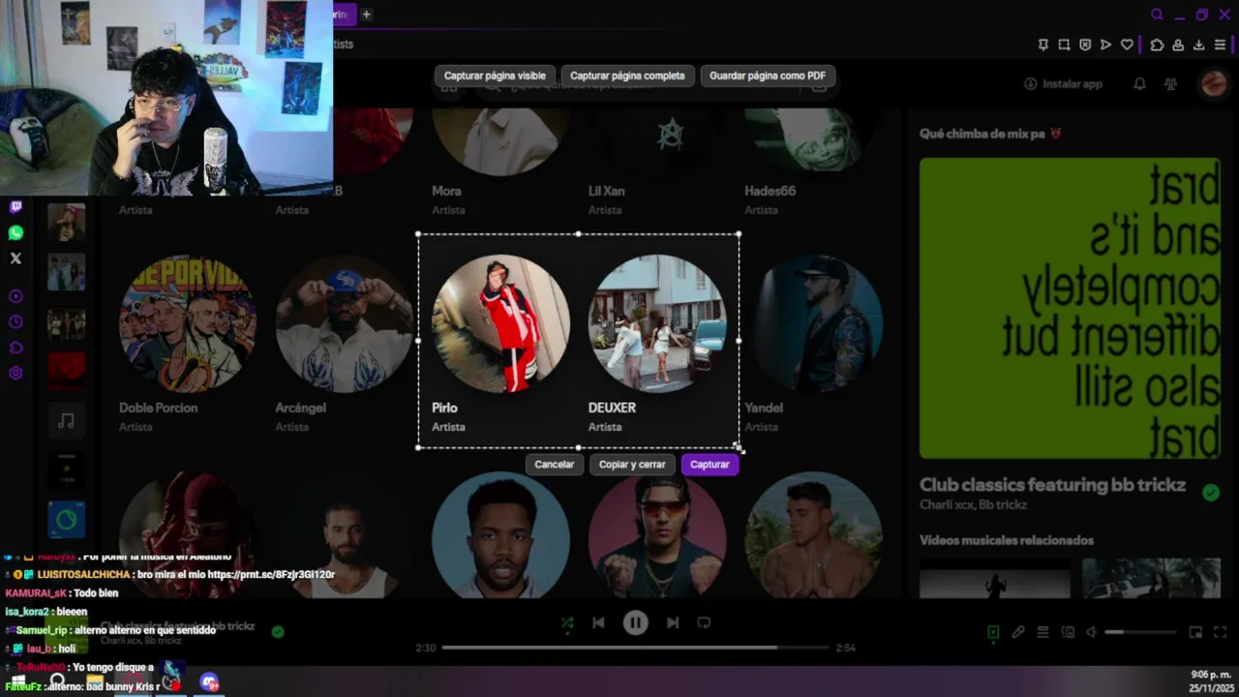The image size is (1239, 697).
Task: Click the pinboard pin icon in toolbar
Action: click(x=1043, y=45)
